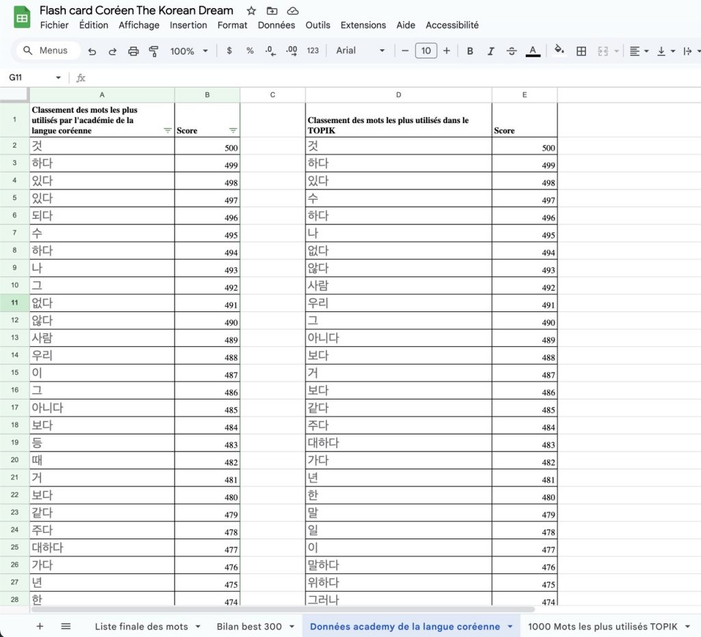Click the move to folder icon

pos(272,11)
